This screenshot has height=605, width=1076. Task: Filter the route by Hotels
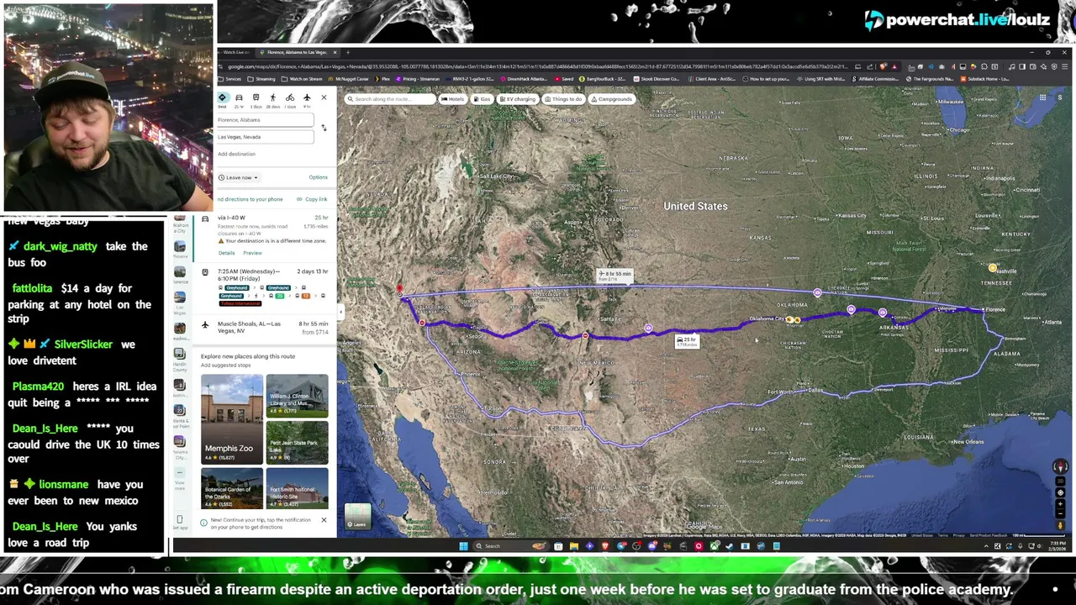click(x=452, y=99)
